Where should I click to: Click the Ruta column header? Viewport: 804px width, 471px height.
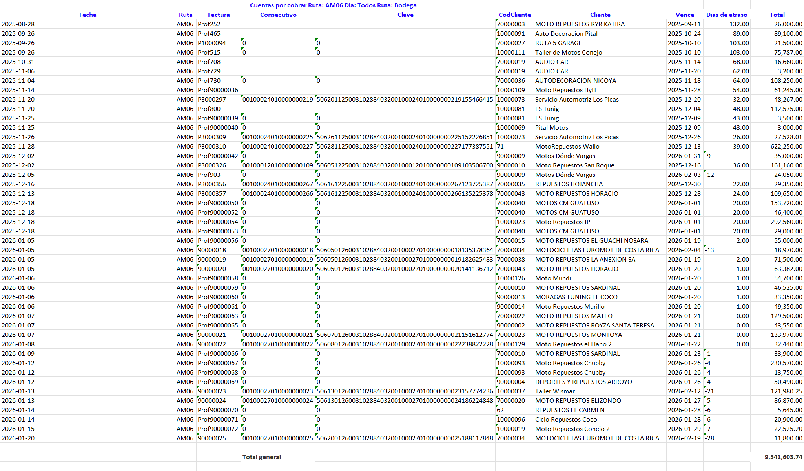point(186,15)
